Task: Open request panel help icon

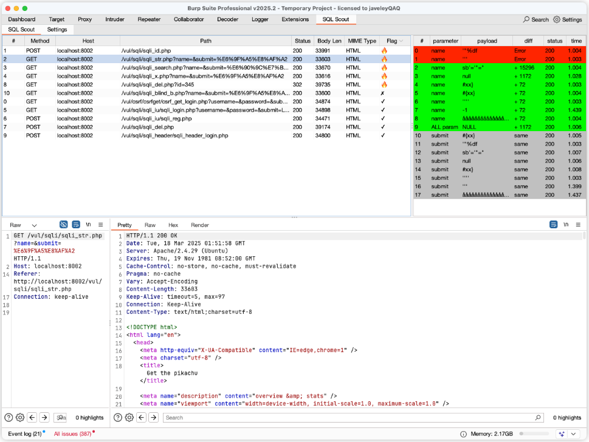Action: 9,418
